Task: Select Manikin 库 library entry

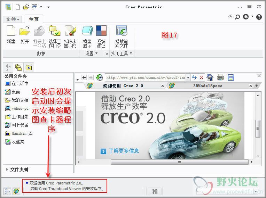Action: tap(19, 133)
